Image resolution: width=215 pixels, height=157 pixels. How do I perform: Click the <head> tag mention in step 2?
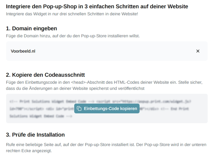[79, 82]
